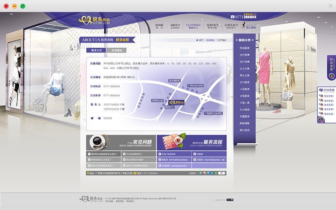Select 女士礼服 in the category sidebar
This screenshot has height=210, width=336.
[x=245, y=68]
